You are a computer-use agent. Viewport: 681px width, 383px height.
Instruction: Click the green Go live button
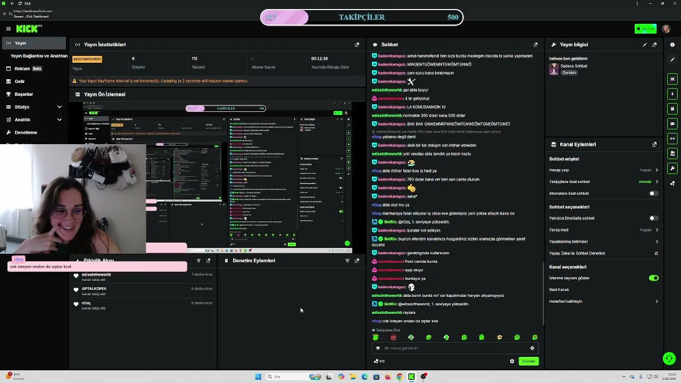[645, 29]
